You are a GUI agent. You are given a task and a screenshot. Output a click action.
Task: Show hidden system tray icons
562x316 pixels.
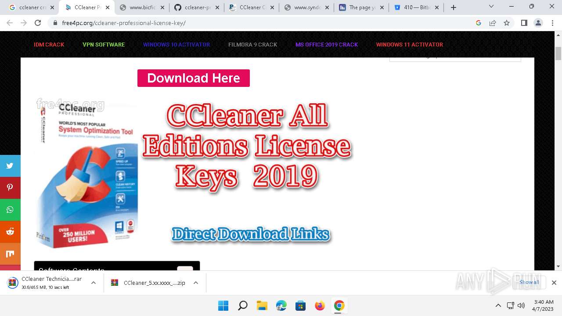point(498,305)
